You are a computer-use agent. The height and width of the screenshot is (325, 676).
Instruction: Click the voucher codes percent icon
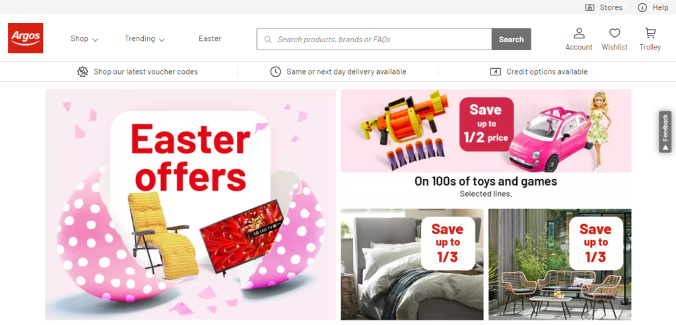tap(83, 71)
